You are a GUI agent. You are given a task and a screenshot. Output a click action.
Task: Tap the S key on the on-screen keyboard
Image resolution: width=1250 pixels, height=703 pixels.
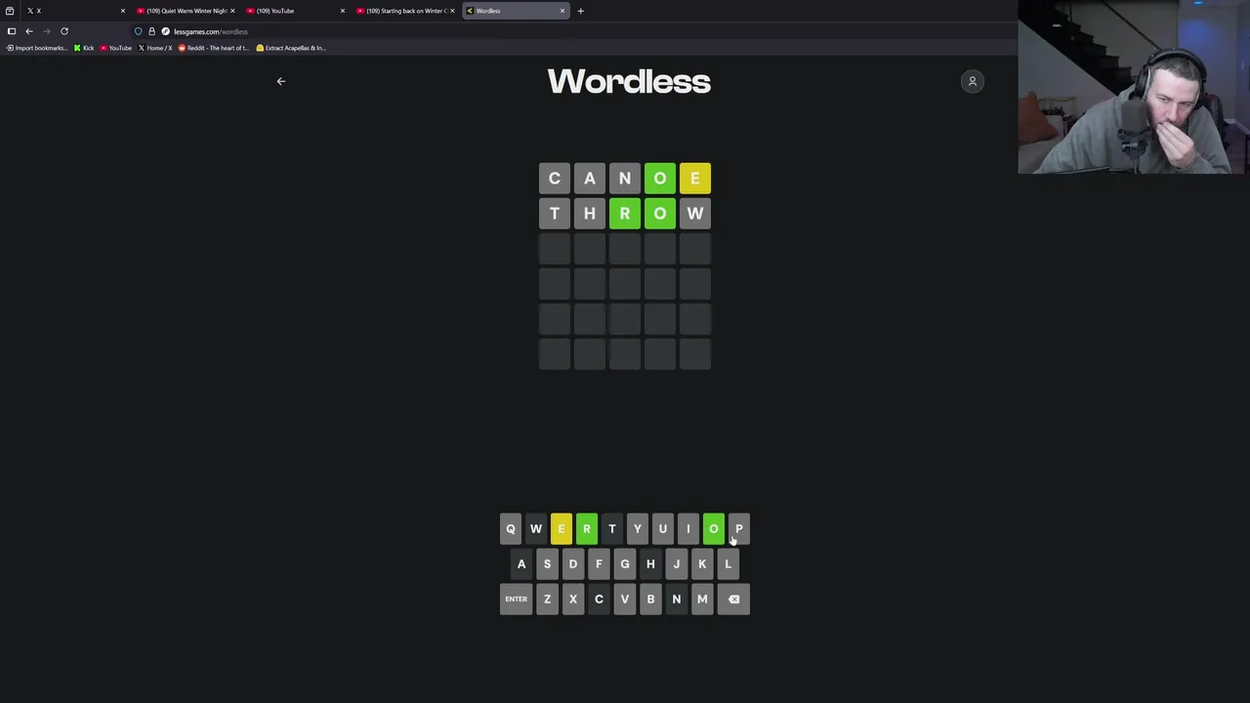coord(547,564)
